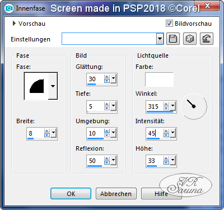The height and width of the screenshot is (210, 224).
Task: Increase Reflexion with the up arrow
Action: pyautogui.click(x=107, y=158)
